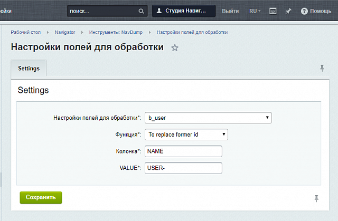This screenshot has width=338, height=221.
Task: Click the pin icon beside the Сохранить button
Action: click(316, 198)
